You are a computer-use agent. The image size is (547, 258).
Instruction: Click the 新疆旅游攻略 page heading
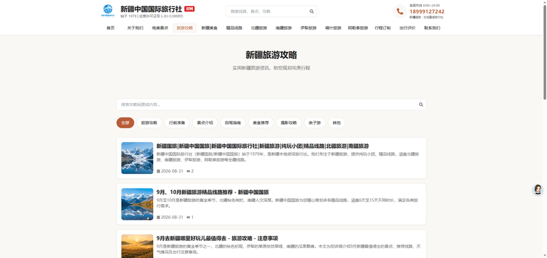click(x=271, y=55)
